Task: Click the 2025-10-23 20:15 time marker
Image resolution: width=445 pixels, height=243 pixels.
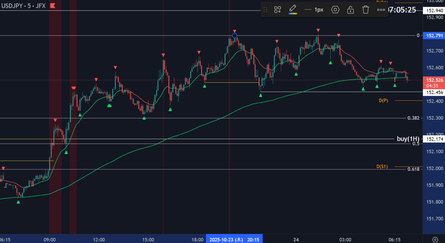Action: [x=234, y=239]
